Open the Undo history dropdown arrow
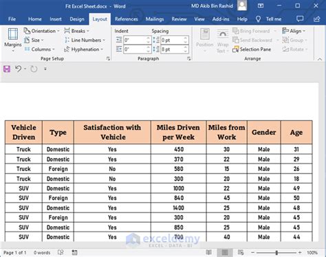The image size is (326, 257). [x=25, y=69]
